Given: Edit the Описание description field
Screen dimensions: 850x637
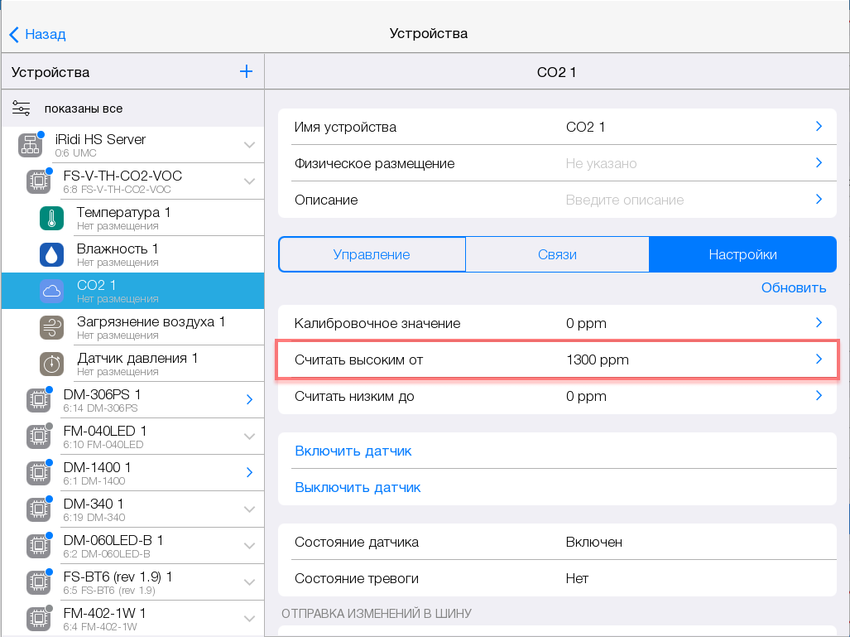Looking at the screenshot, I should point(625,200).
